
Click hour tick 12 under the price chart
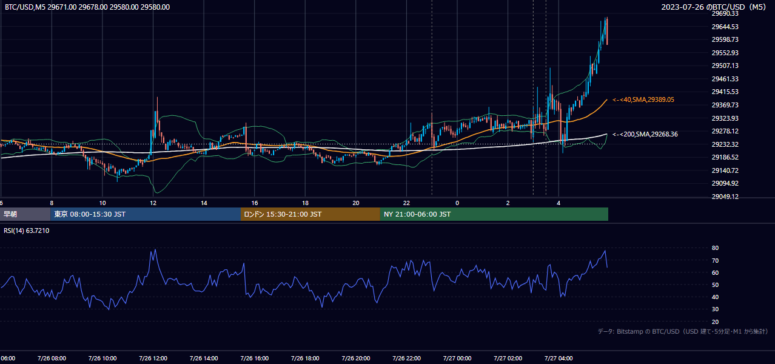[x=153, y=203]
